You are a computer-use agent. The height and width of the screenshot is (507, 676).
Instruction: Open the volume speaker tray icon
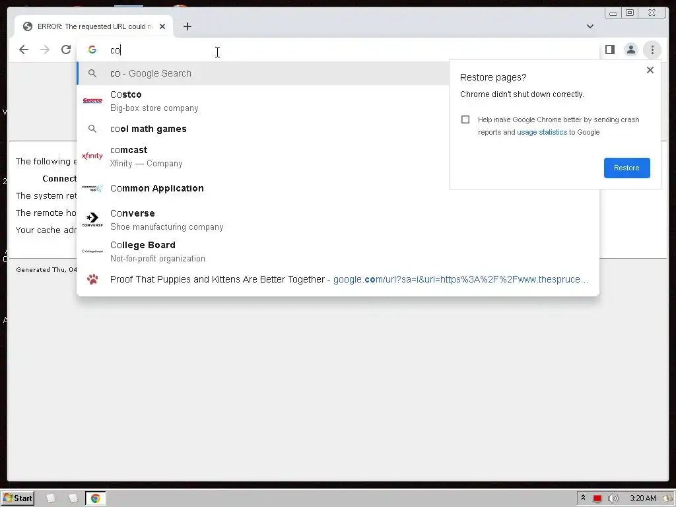click(613, 498)
